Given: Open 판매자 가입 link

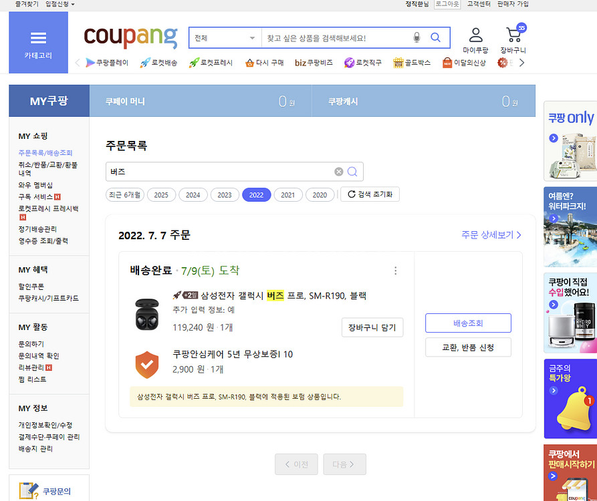Looking at the screenshot, I should tap(513, 4).
